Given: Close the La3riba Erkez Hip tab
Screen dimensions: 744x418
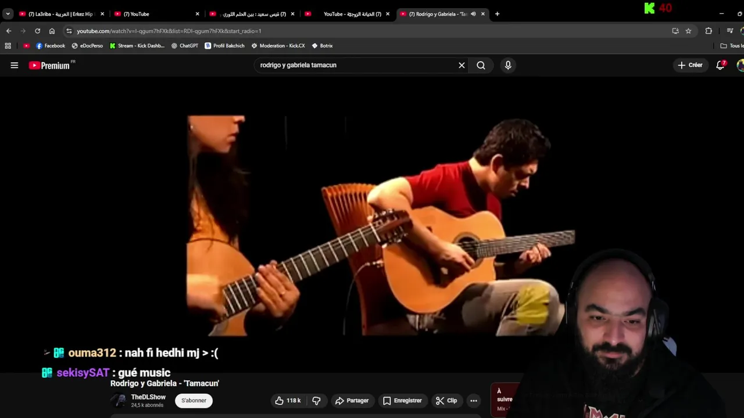Looking at the screenshot, I should pos(102,14).
